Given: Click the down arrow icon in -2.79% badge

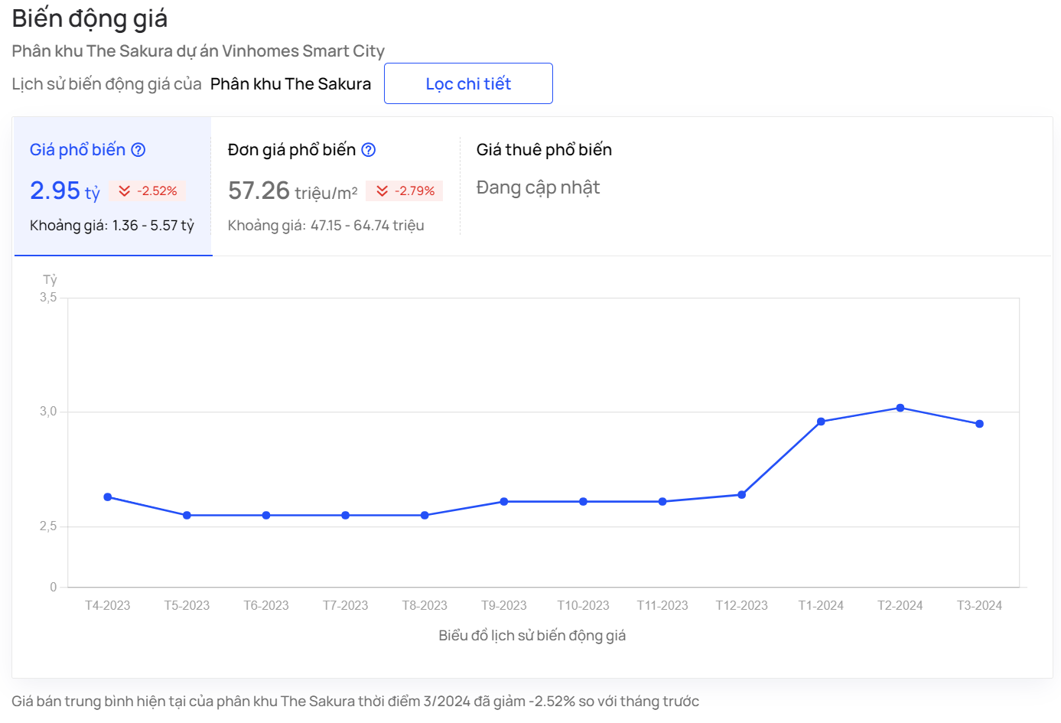Looking at the screenshot, I should [382, 191].
